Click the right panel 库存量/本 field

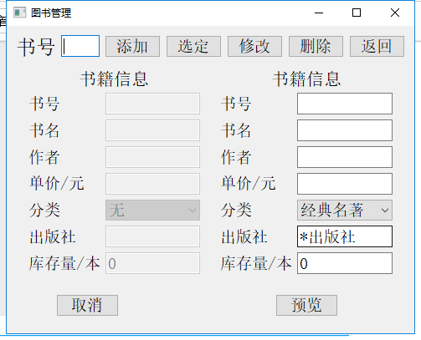pyautogui.click(x=345, y=263)
